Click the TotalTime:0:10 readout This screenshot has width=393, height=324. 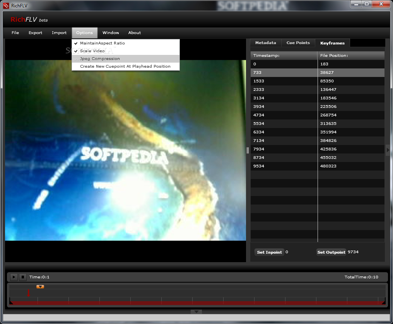pos(361,277)
